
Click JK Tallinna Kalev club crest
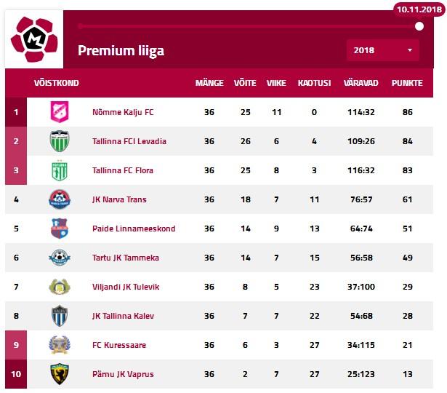59,316
